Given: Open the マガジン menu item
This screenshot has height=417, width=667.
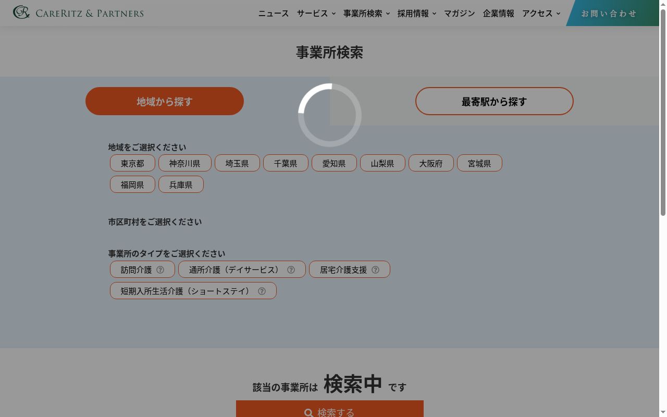Looking at the screenshot, I should [460, 14].
